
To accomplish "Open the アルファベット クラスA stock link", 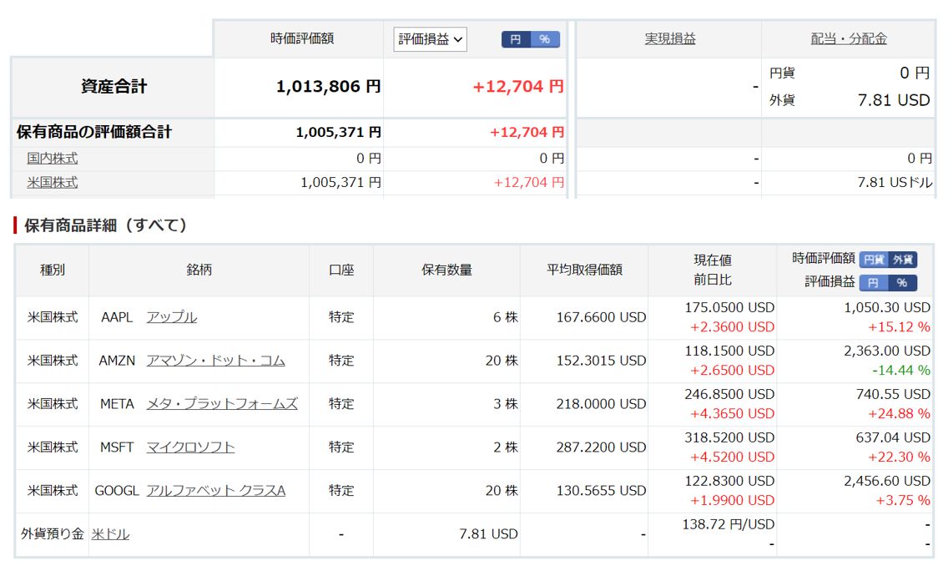I will (x=215, y=491).
